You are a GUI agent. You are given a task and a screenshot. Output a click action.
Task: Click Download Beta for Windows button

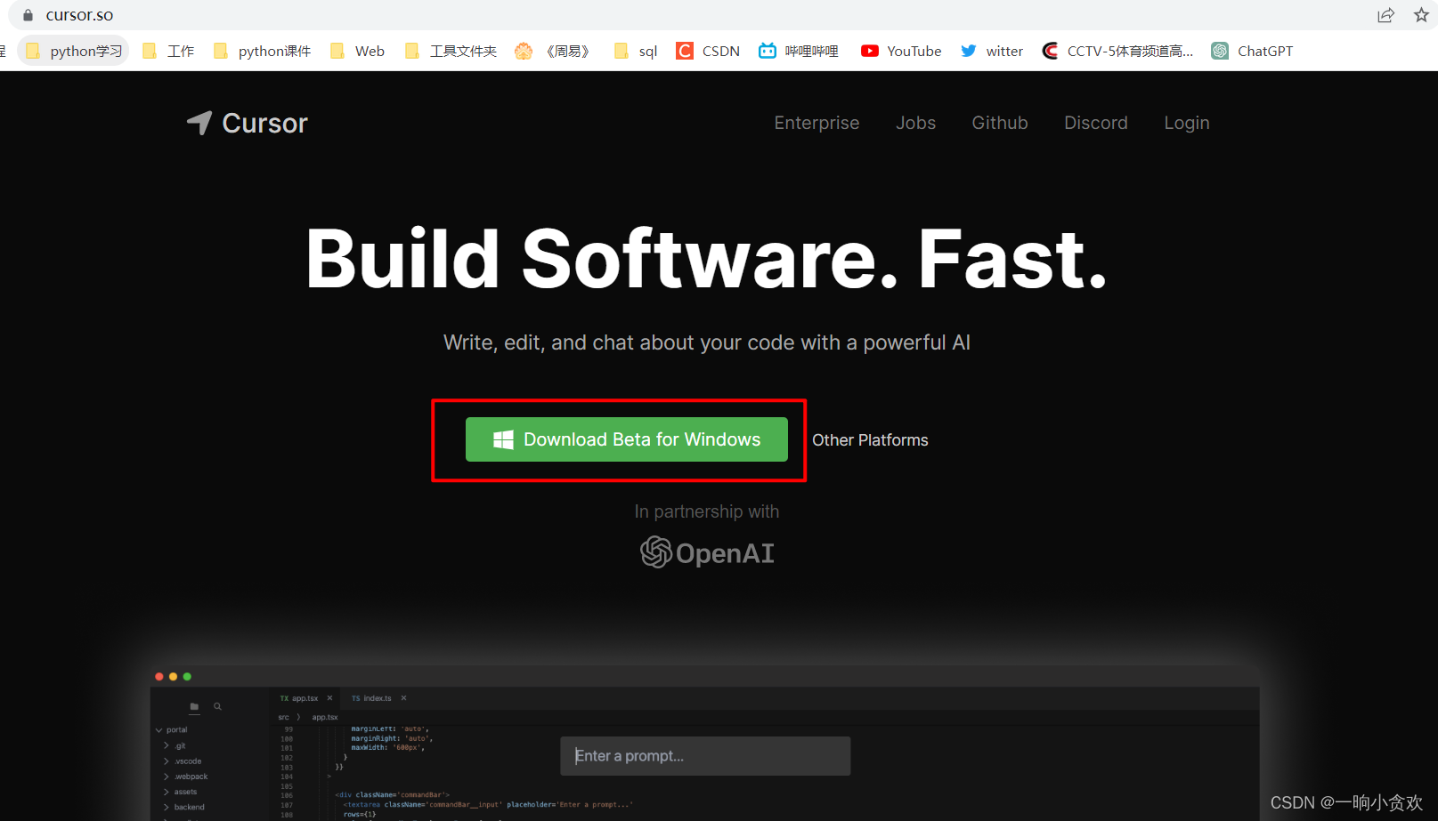click(627, 439)
